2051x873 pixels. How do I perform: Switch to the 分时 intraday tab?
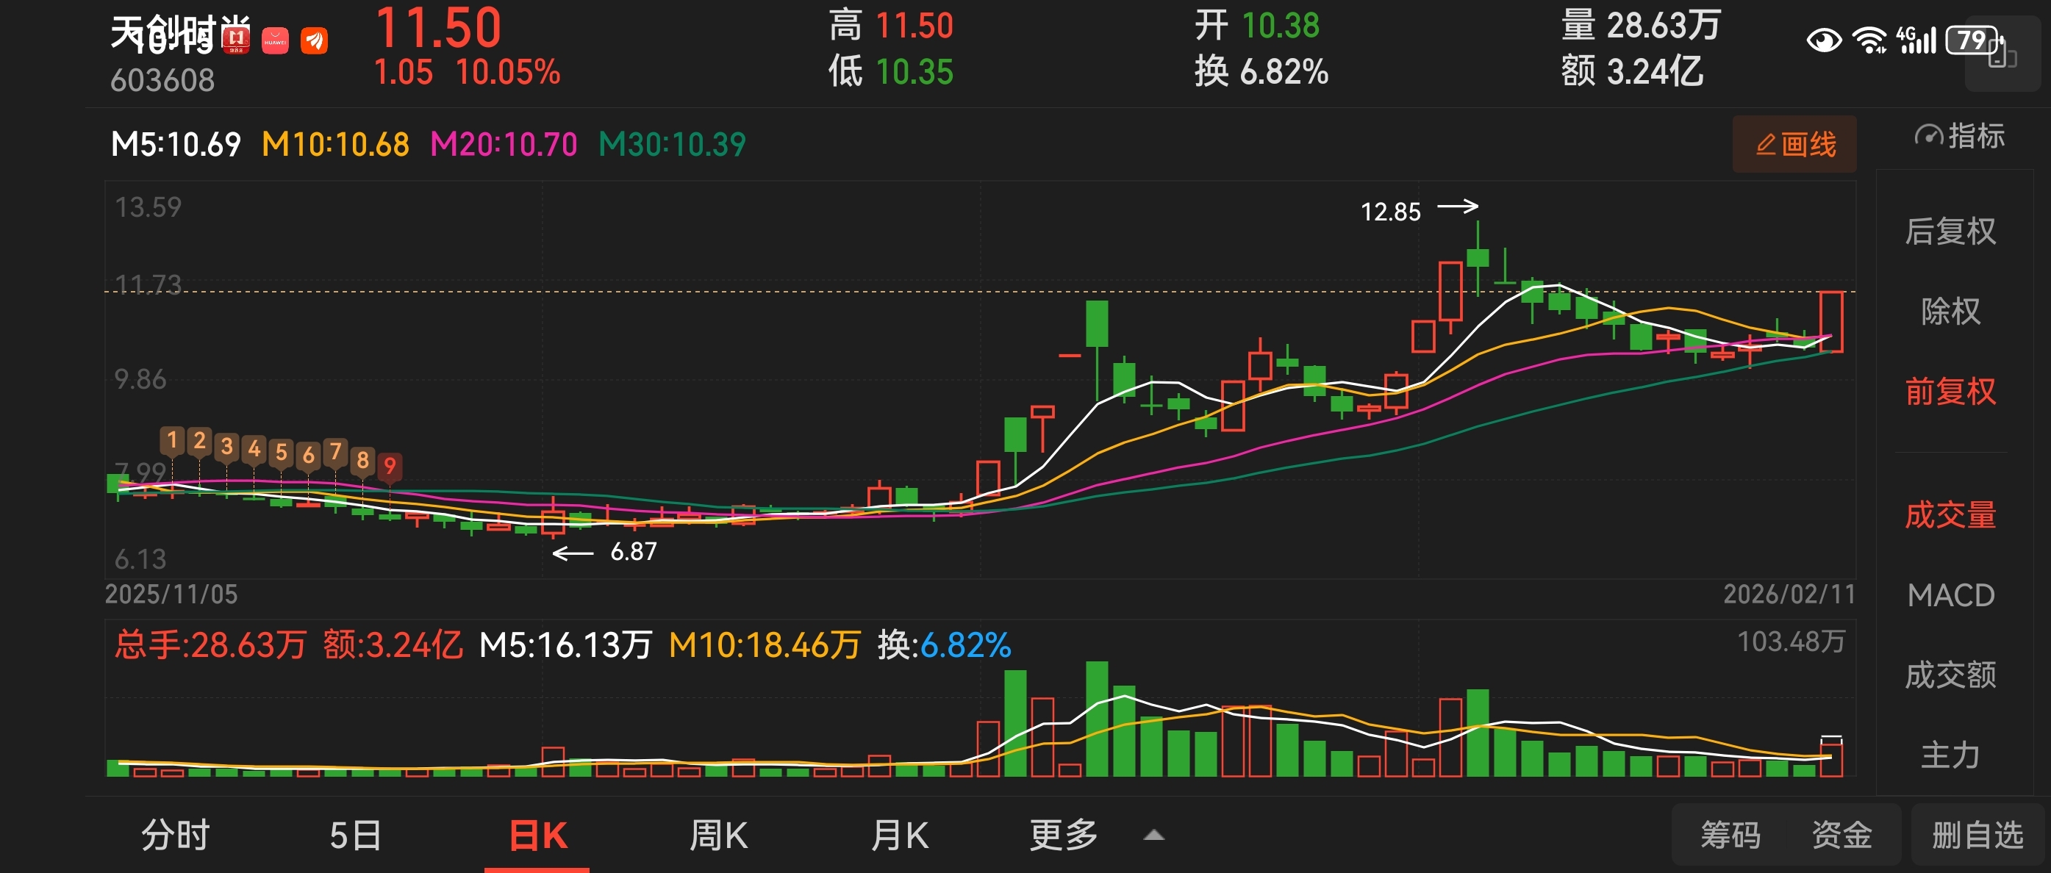point(175,836)
